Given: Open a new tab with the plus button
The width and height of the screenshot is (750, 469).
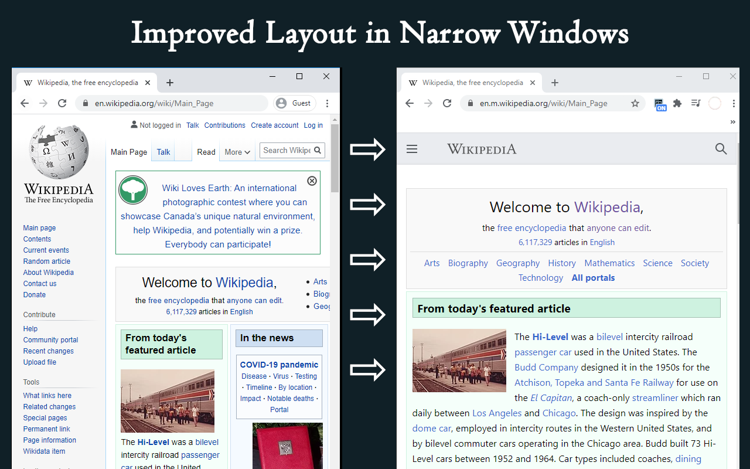Looking at the screenshot, I should tap(170, 83).
